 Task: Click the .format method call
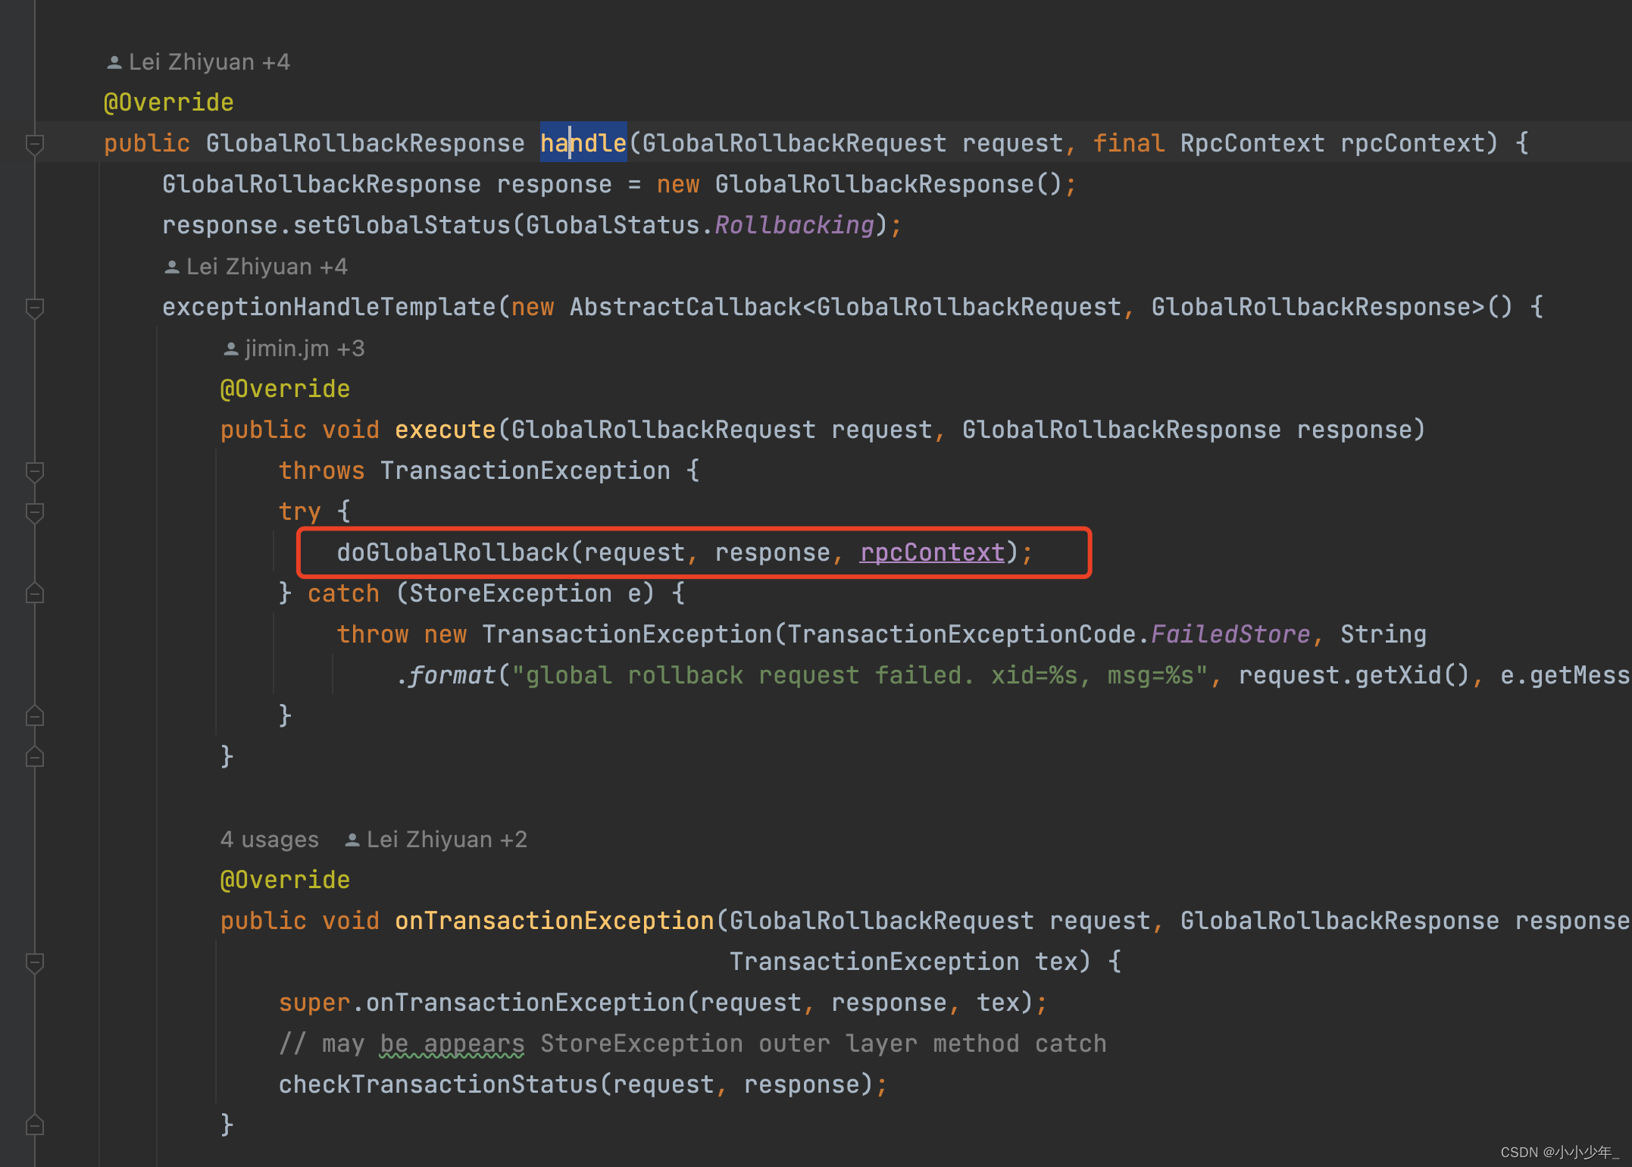click(x=446, y=675)
